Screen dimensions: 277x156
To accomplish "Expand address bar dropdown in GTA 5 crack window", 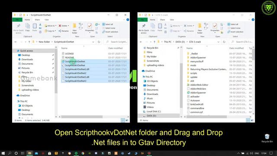I will [x=218, y=42].
